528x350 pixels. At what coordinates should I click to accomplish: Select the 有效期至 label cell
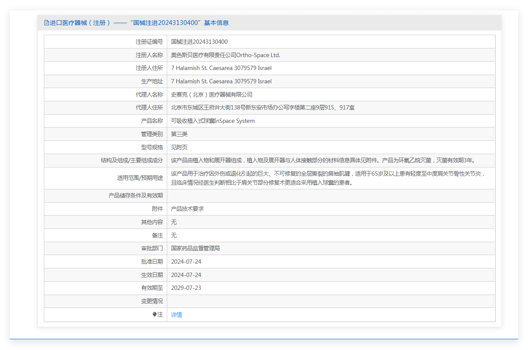[x=105, y=288]
